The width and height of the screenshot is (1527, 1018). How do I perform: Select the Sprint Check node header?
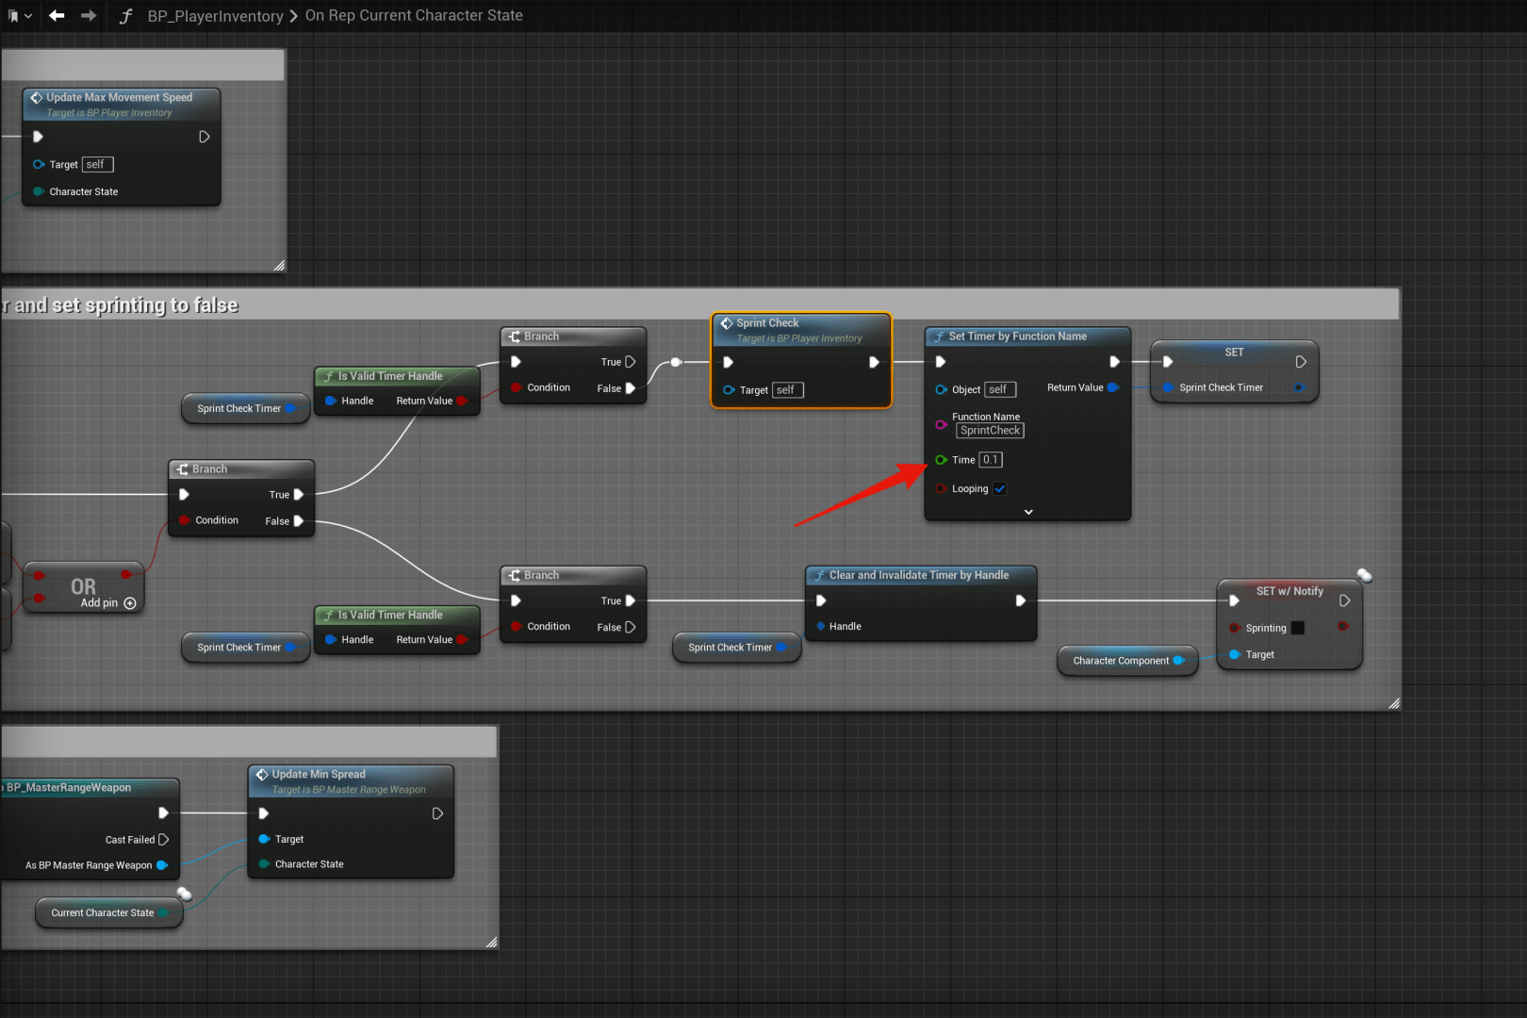tap(767, 323)
